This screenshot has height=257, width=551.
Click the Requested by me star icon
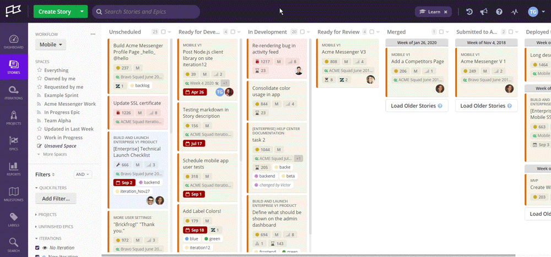point(39,87)
